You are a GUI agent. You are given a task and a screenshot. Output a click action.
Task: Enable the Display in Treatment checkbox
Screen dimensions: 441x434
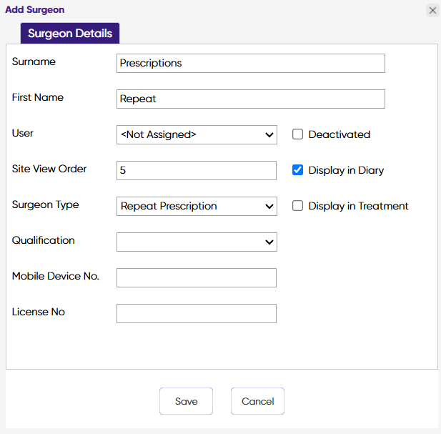[298, 206]
